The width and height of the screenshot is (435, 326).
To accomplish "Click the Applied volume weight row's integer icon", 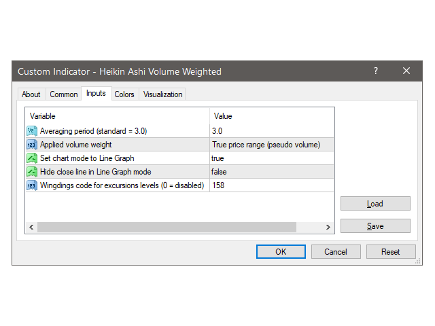I will click(32, 145).
